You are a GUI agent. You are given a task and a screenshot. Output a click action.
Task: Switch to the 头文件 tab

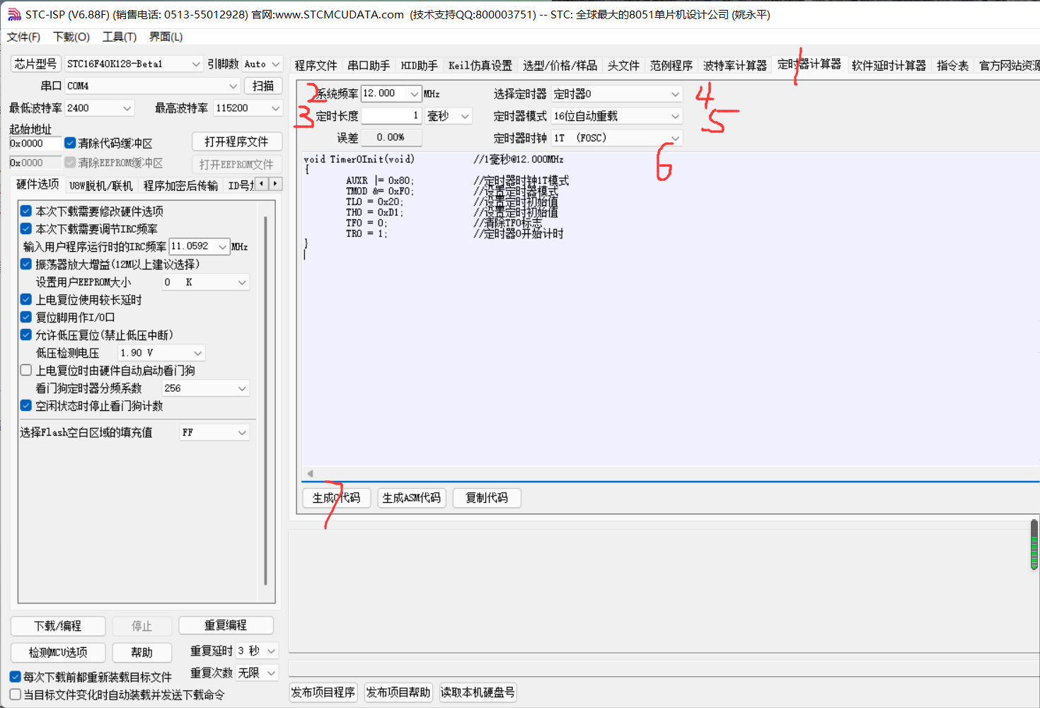[623, 66]
